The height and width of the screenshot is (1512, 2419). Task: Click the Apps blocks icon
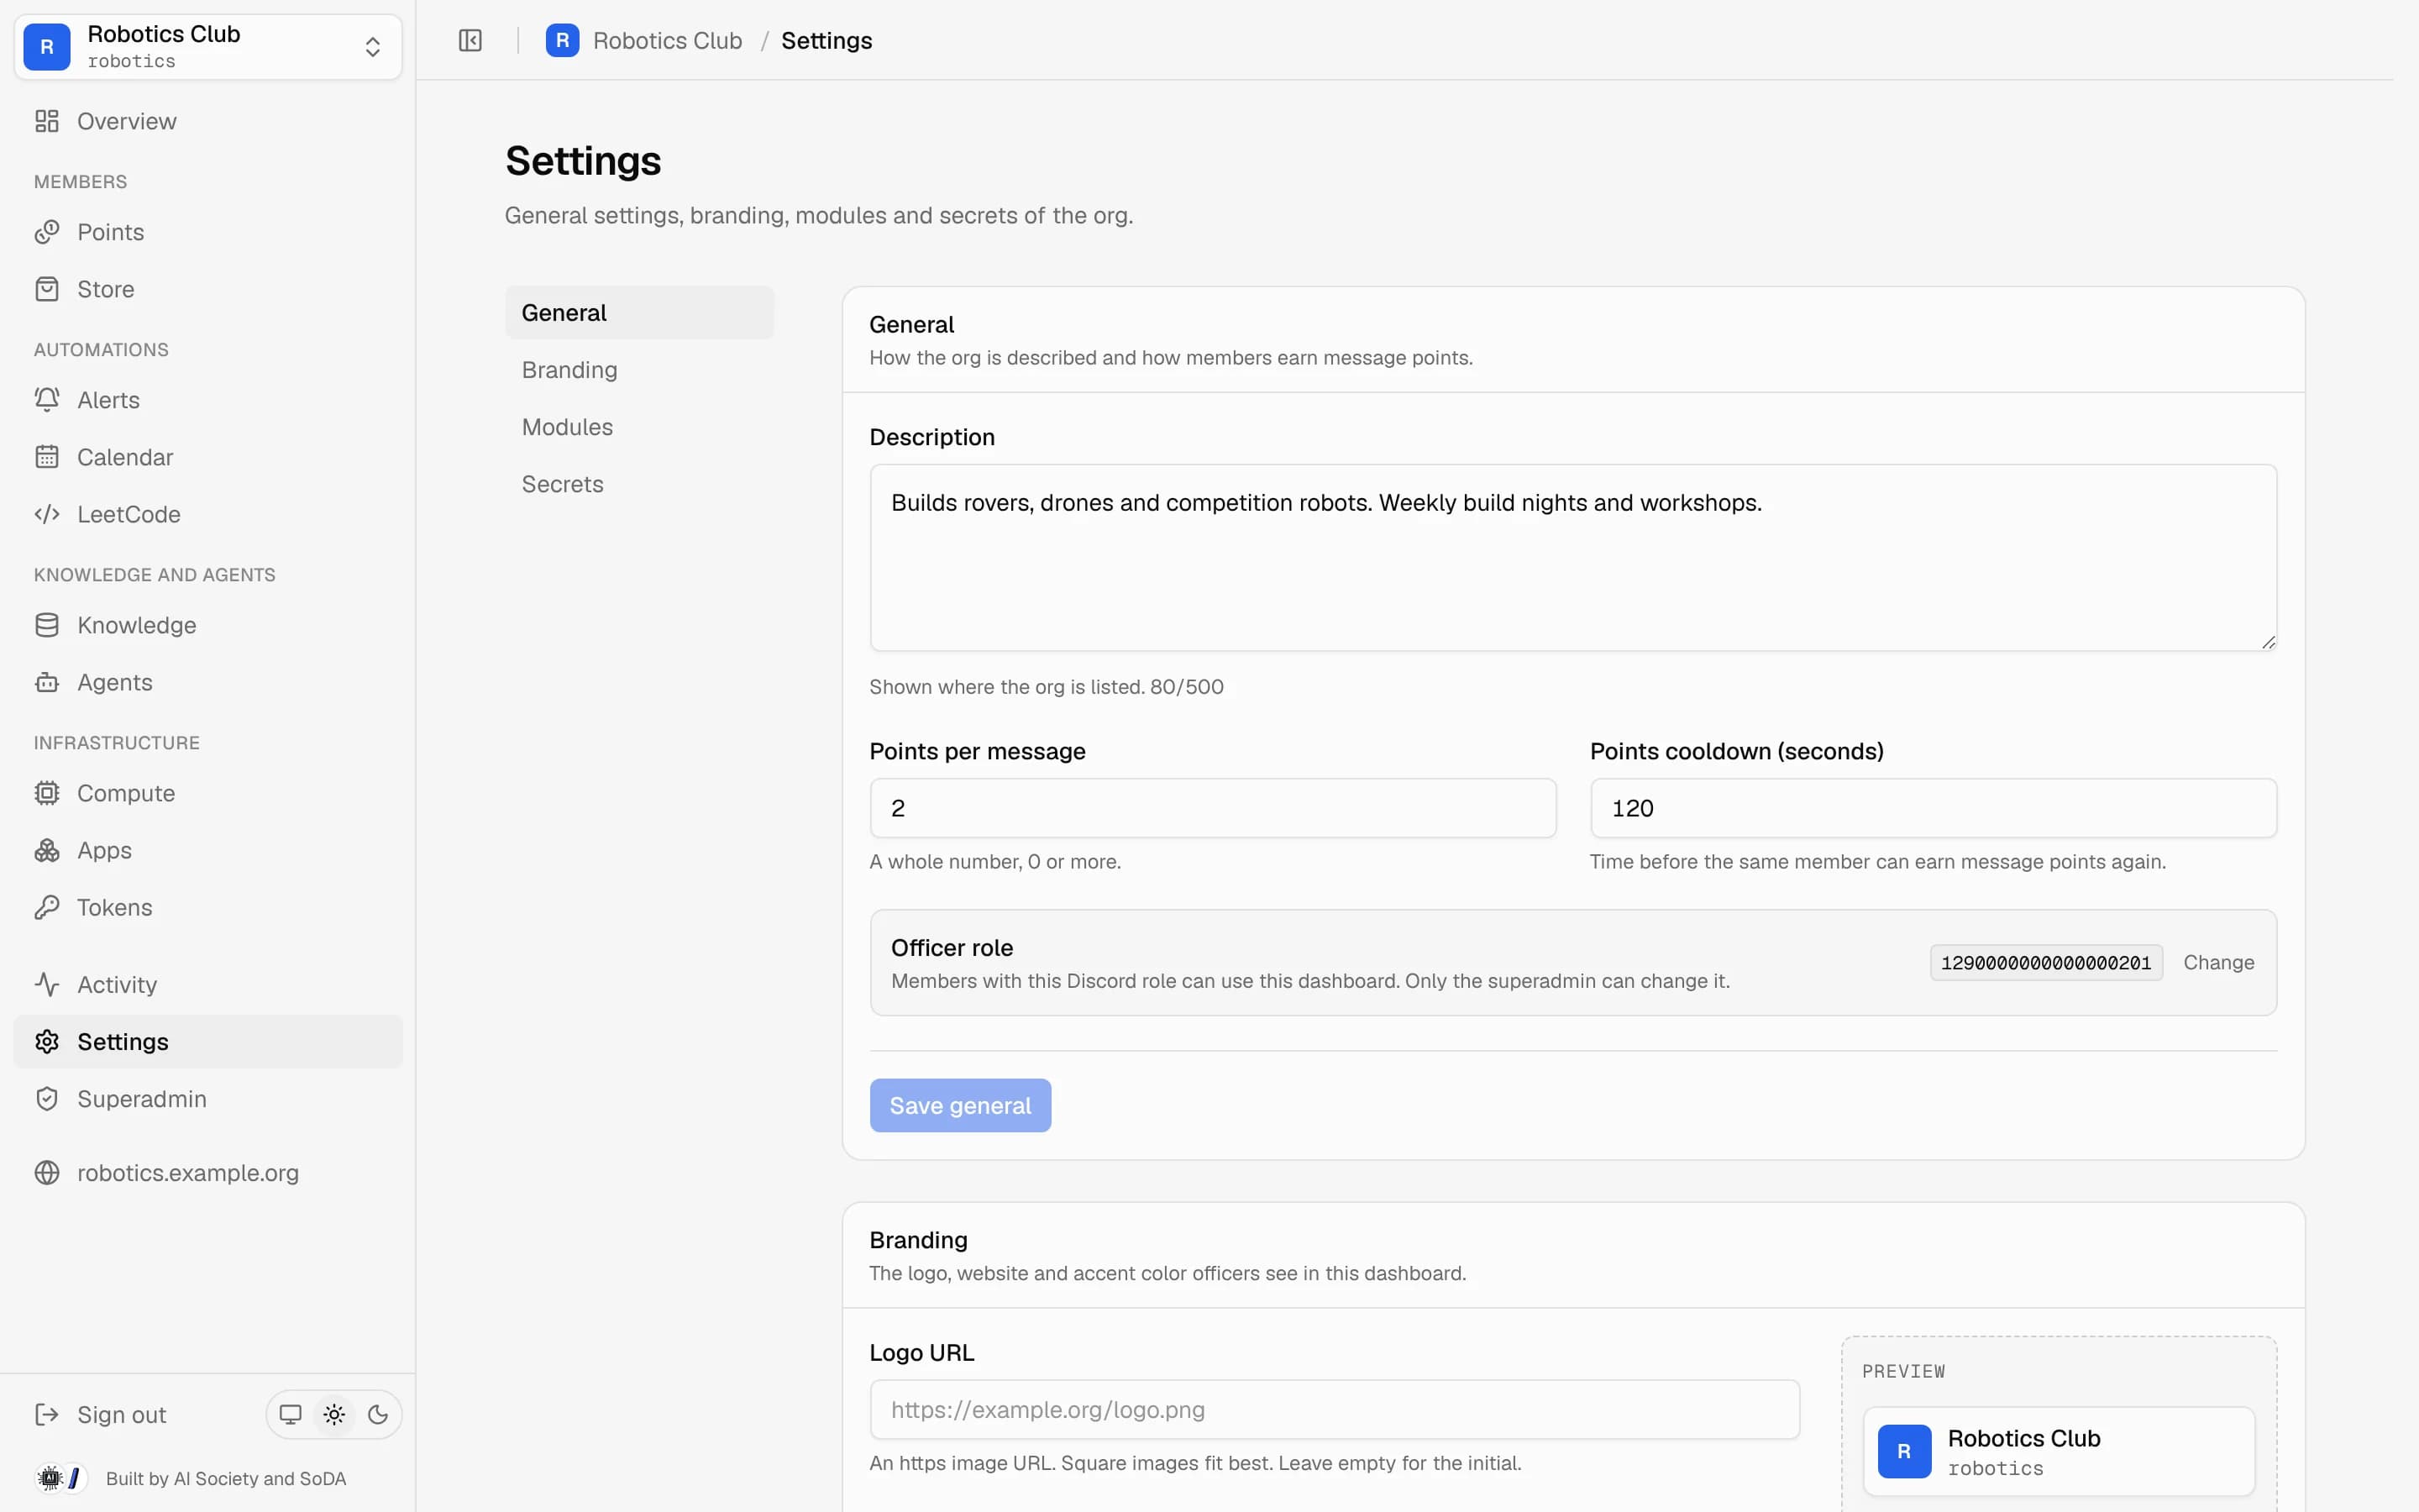47,850
